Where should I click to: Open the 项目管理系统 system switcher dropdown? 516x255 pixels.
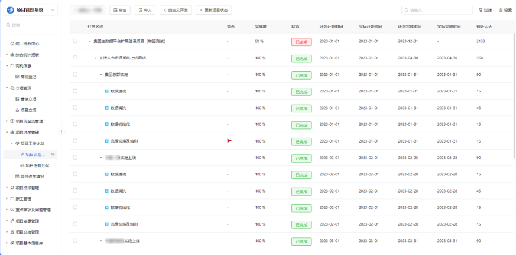coord(53,10)
